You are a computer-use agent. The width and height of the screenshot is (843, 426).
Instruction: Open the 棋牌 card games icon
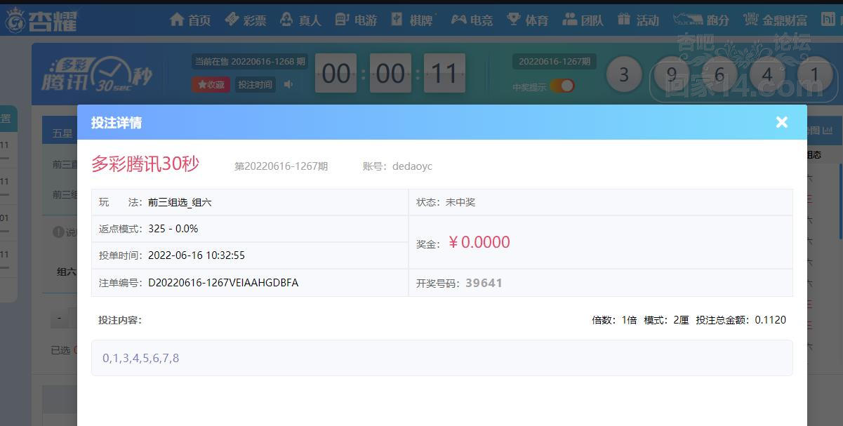point(397,20)
